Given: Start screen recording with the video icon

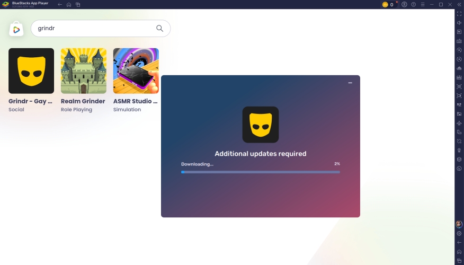Looking at the screenshot, I should pyautogui.click(x=459, y=95).
